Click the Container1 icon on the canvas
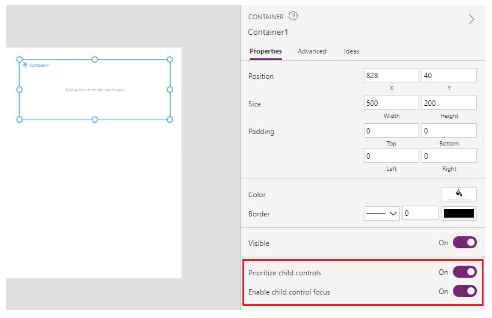The height and width of the screenshot is (318, 492). coord(25,65)
